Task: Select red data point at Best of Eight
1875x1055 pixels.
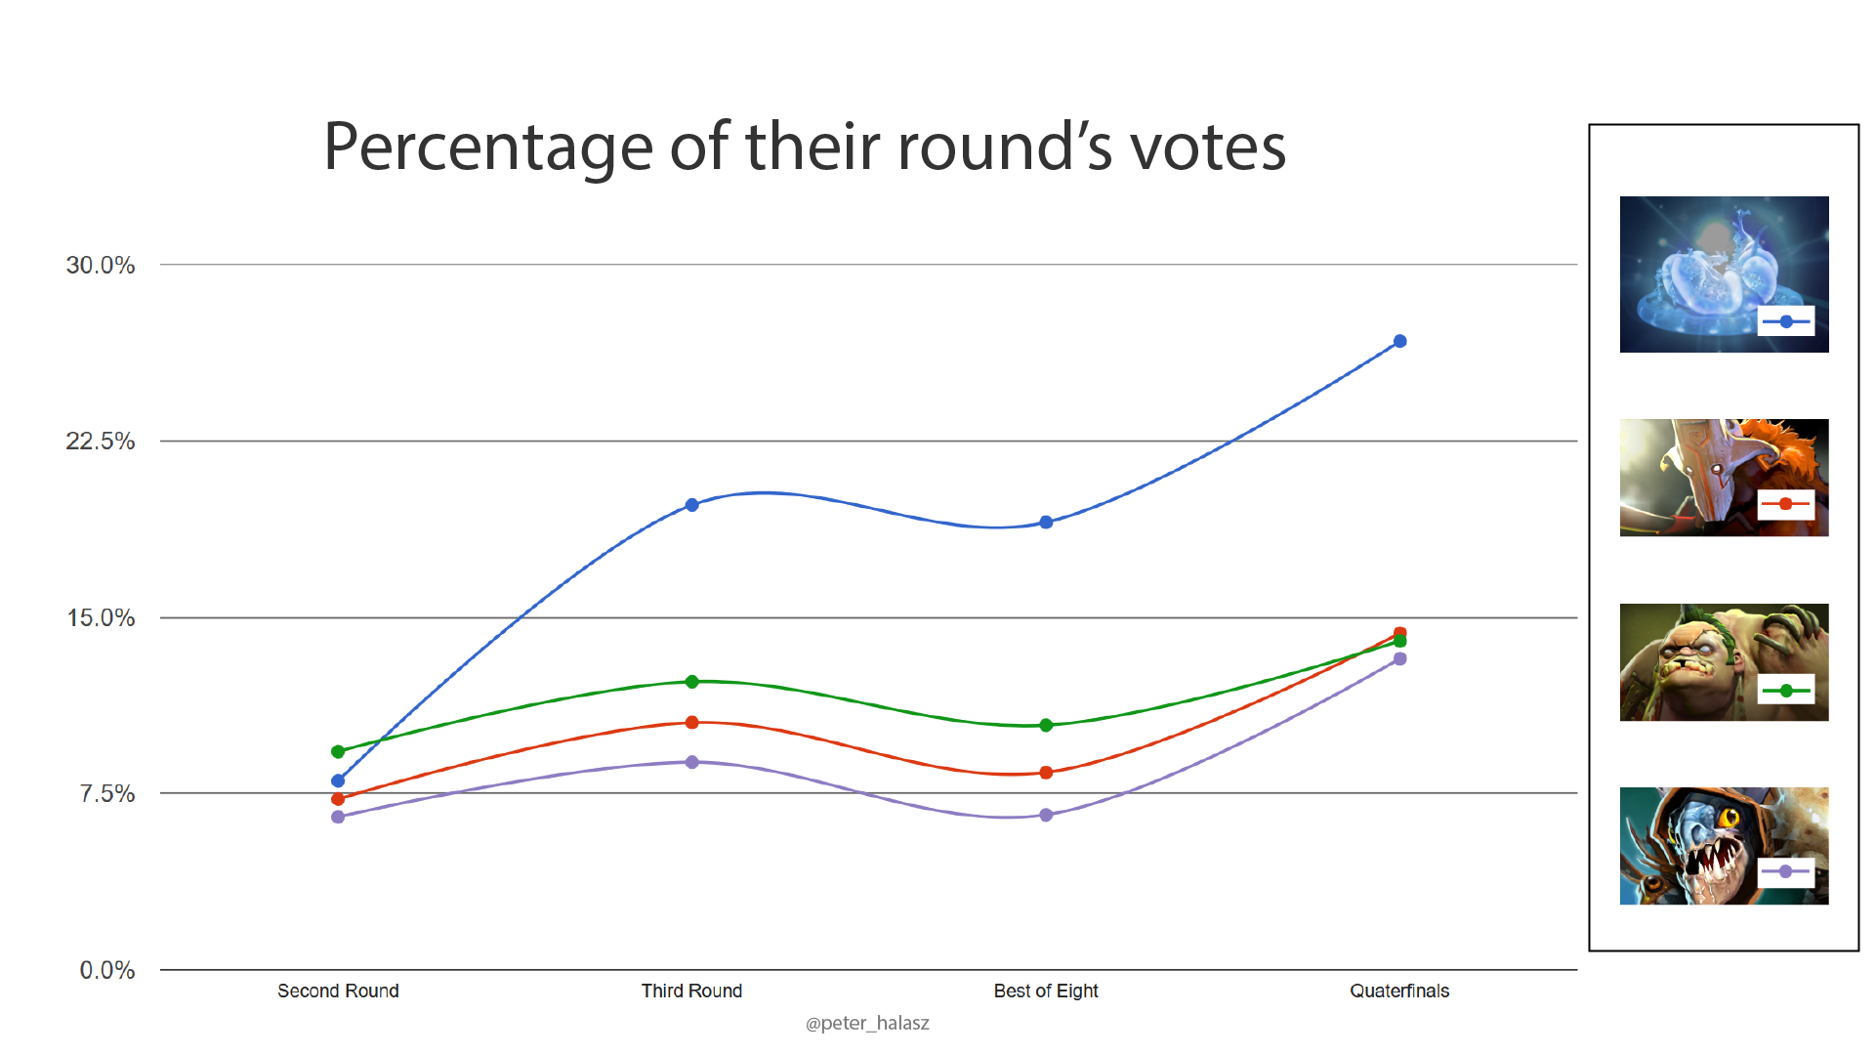Action: [x=1046, y=773]
